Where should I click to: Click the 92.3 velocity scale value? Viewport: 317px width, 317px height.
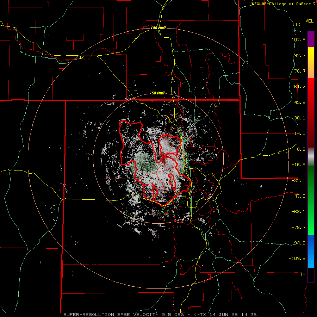pyautogui.click(x=300, y=55)
